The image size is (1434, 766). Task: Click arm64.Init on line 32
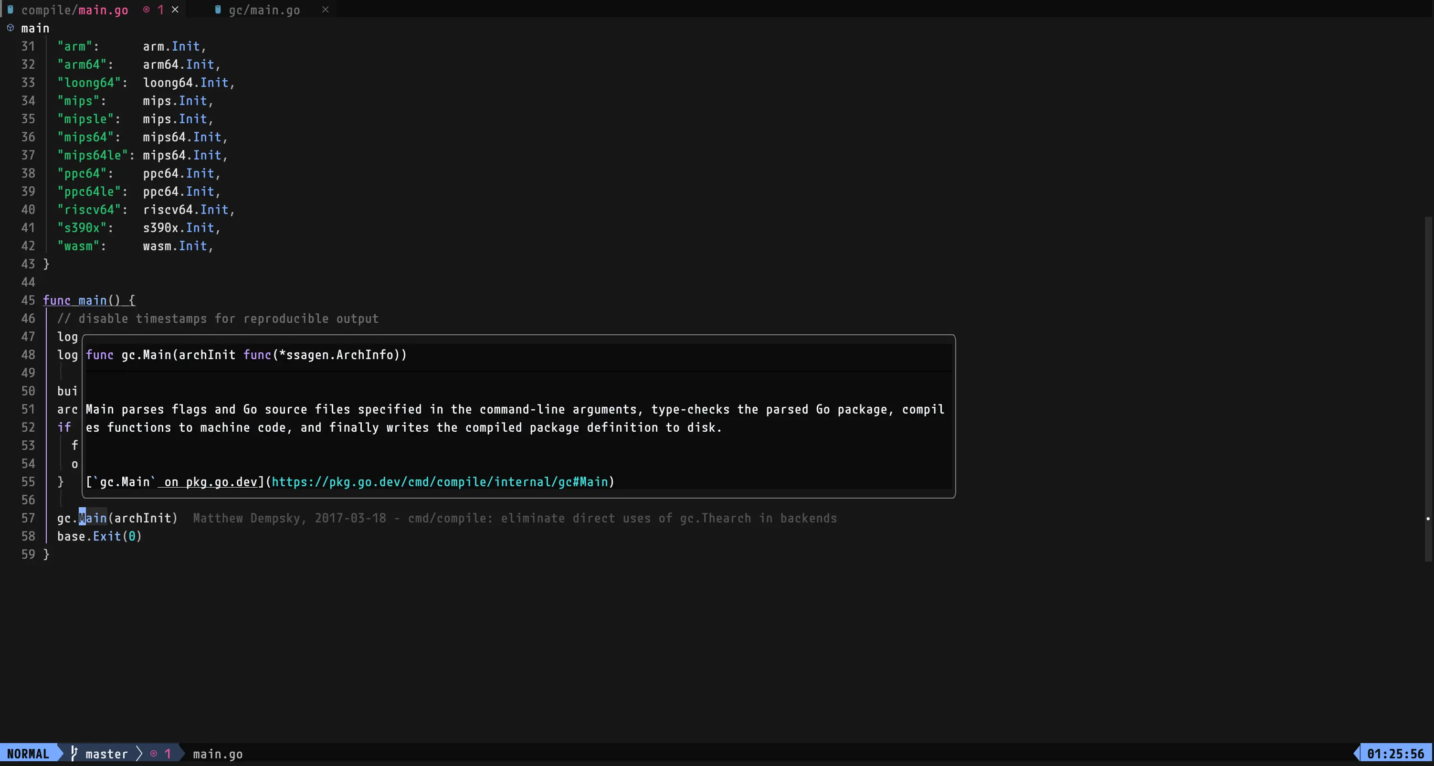[x=179, y=64]
